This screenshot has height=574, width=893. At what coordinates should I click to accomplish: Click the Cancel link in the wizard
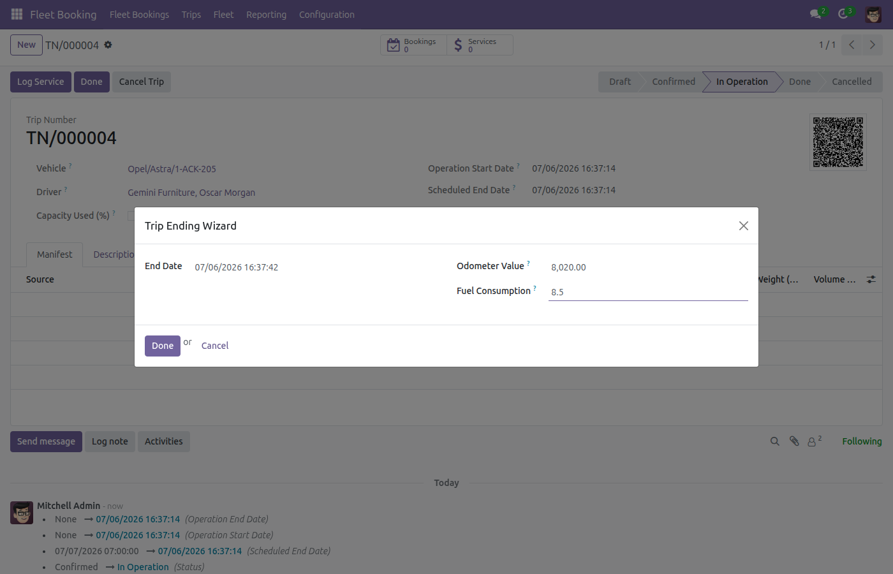[215, 346]
